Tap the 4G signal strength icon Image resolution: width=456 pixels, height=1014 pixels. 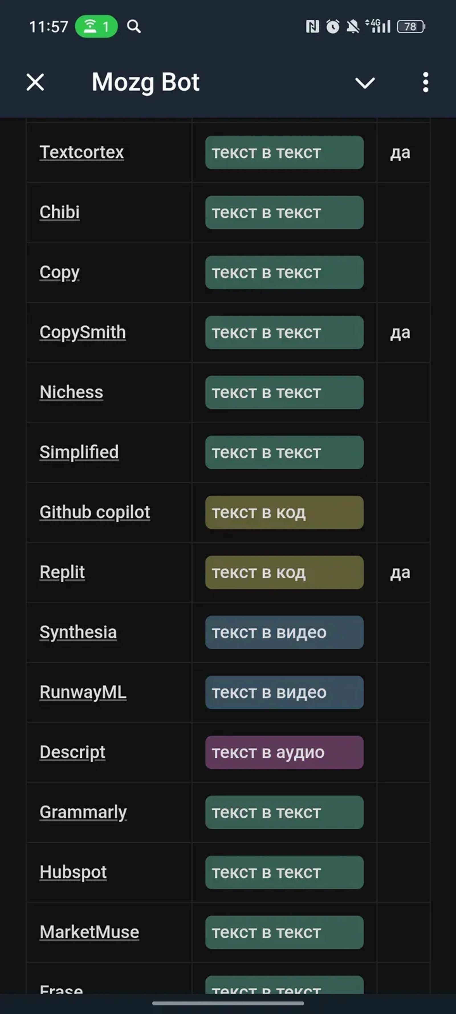378,26
